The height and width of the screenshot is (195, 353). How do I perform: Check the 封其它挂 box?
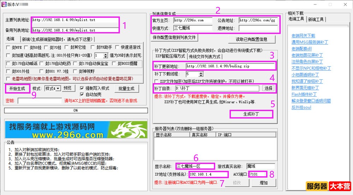click(66, 47)
